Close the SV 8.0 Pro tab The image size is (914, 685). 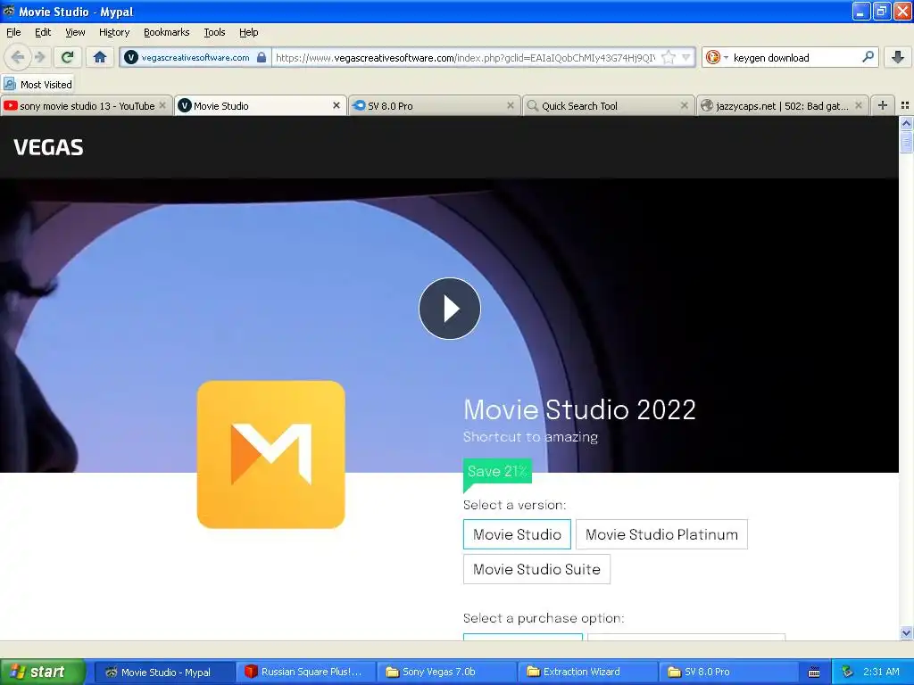pos(511,105)
